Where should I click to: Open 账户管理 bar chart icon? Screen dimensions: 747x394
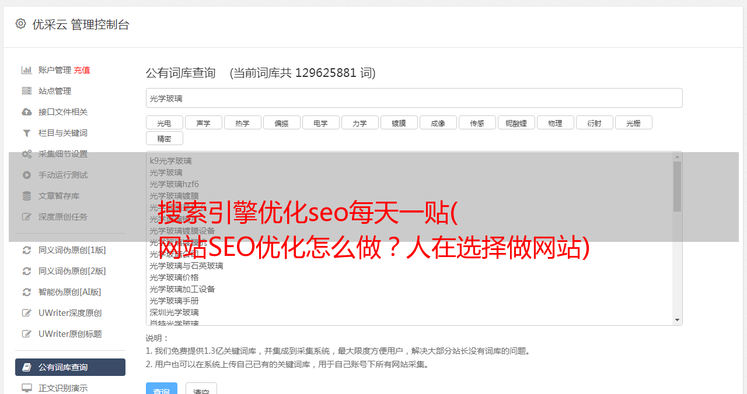coord(26,70)
